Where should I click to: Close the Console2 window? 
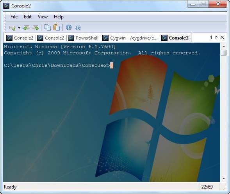click(218, 4)
